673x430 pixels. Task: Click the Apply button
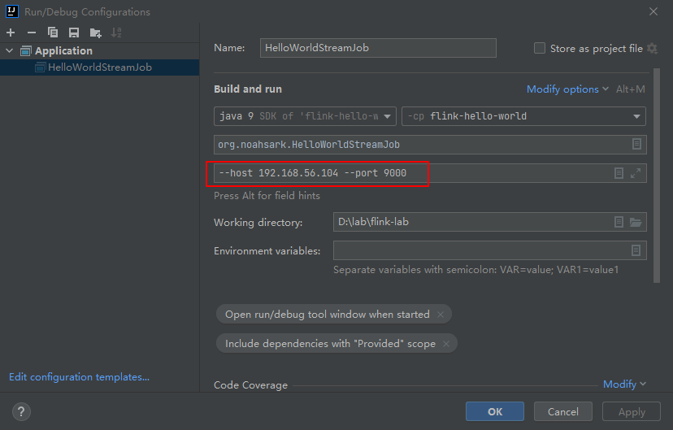[632, 411]
